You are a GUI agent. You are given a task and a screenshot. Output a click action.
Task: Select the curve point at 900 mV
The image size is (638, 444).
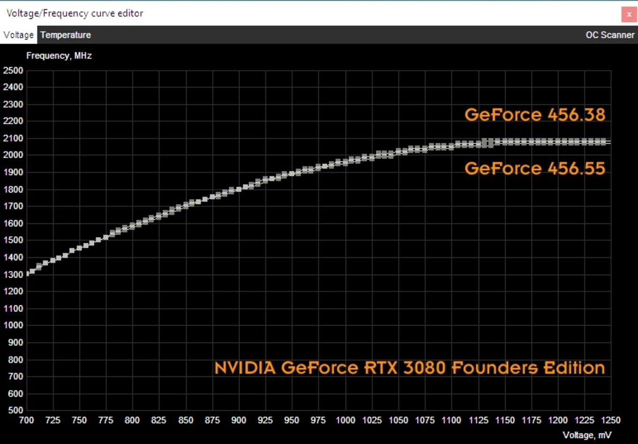pyautogui.click(x=239, y=190)
